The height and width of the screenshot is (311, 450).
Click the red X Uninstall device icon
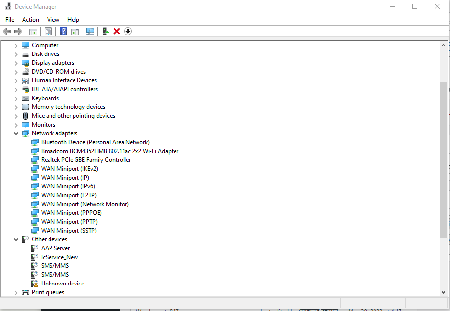pos(117,31)
